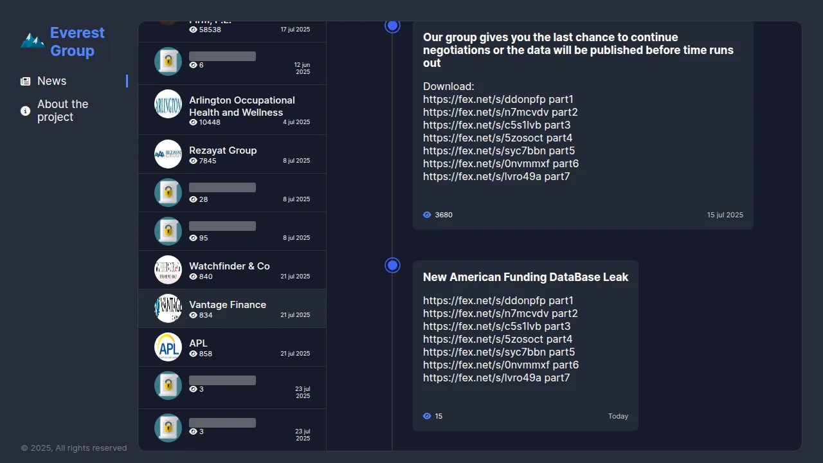Click the eye icon beside 3680 views
Viewport: 823px width, 463px height.
[427, 215]
